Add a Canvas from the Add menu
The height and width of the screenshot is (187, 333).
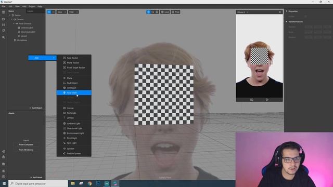pos(74,108)
